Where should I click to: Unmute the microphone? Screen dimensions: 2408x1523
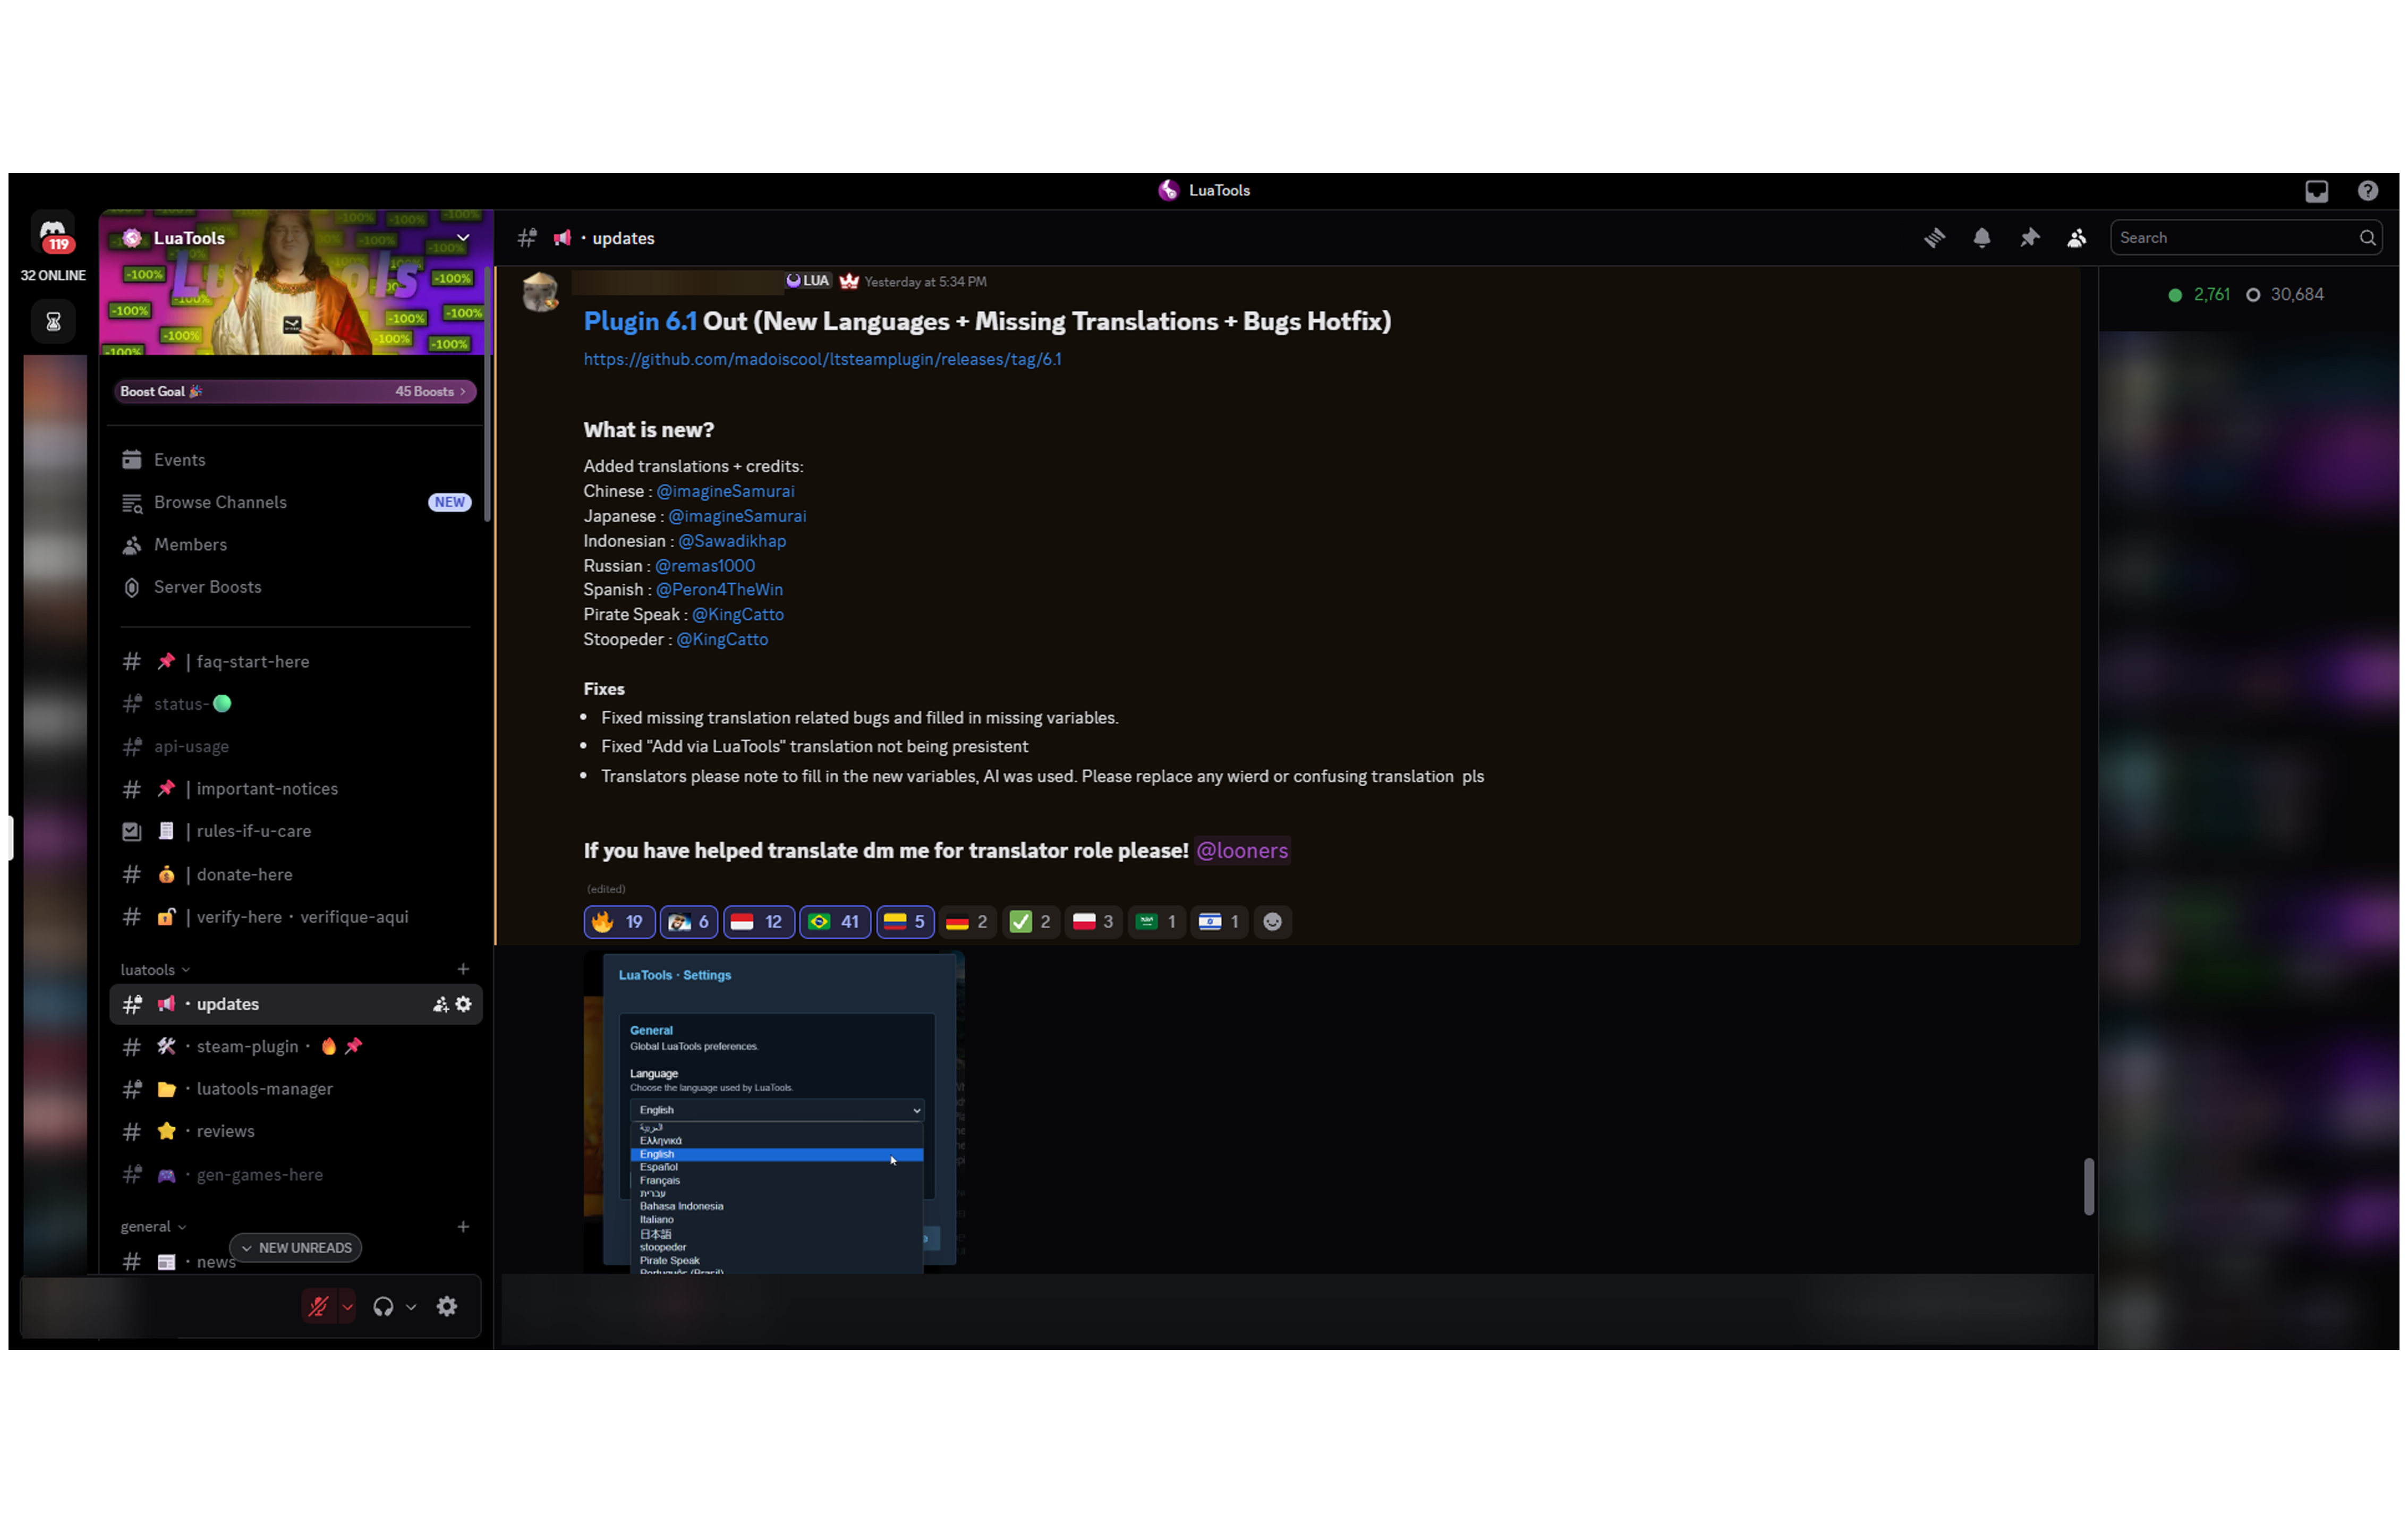(318, 1306)
